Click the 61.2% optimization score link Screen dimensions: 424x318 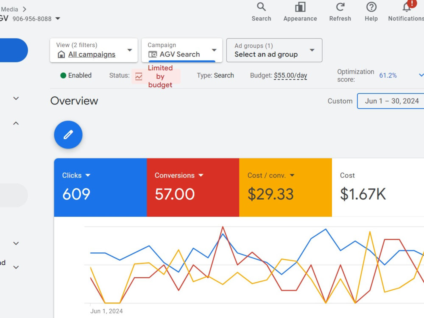[388, 75]
